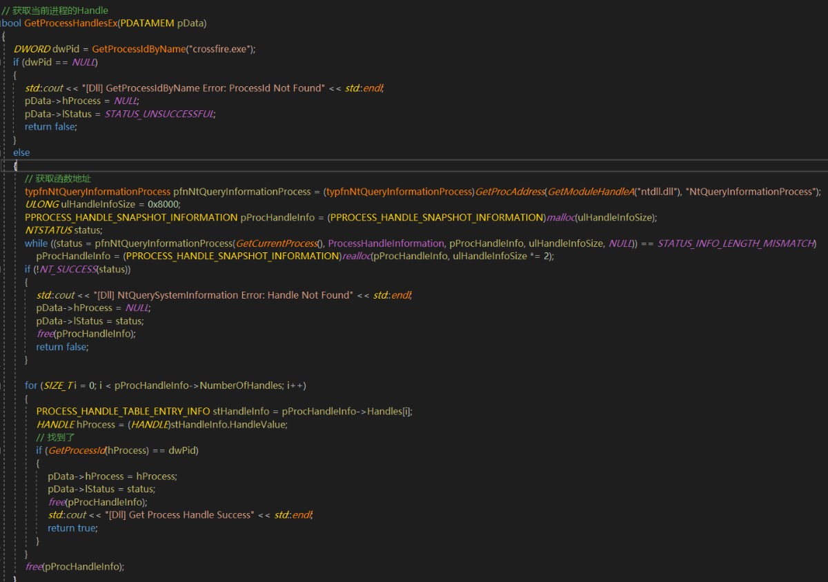Click the realloc function call
This screenshot has width=828, height=582.
[x=356, y=256]
